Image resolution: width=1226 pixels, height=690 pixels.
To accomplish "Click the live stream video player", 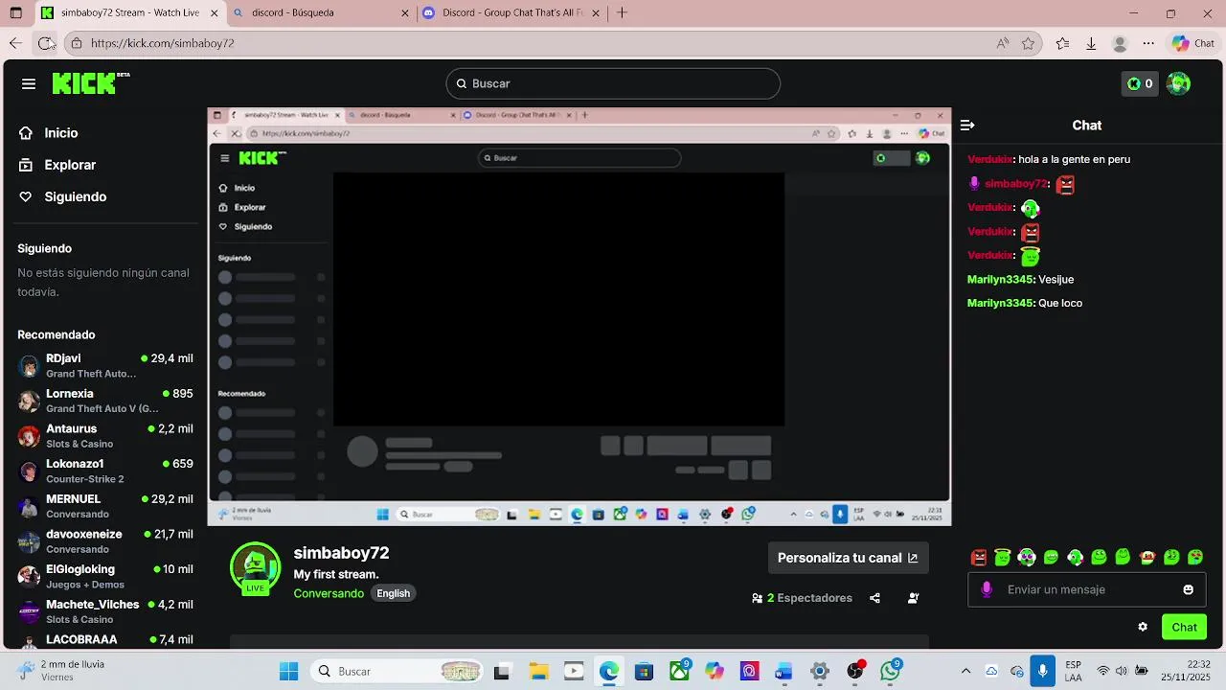I will coord(579,316).
